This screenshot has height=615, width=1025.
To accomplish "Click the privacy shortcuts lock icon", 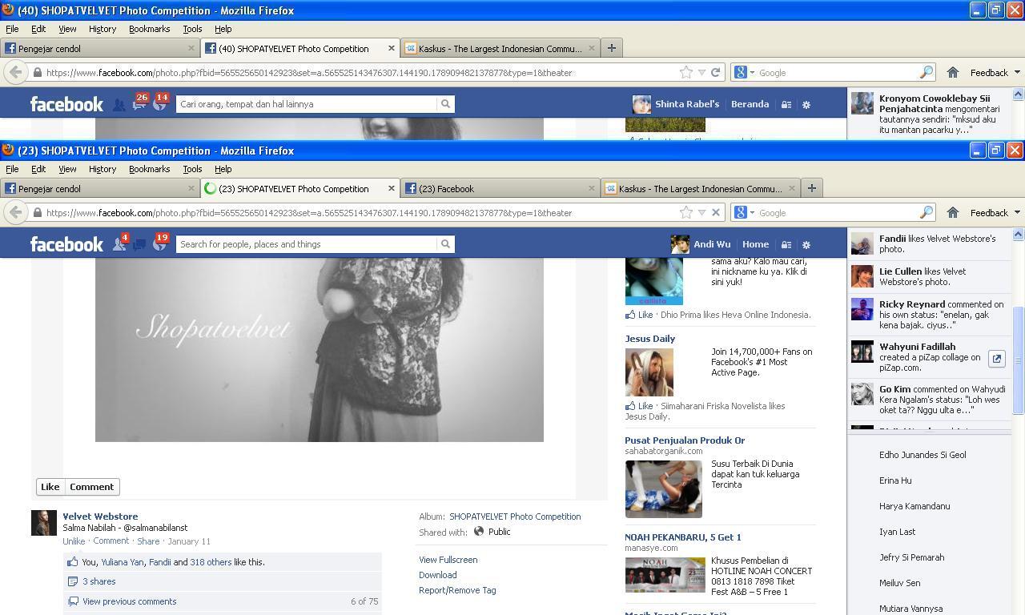I will click(786, 245).
